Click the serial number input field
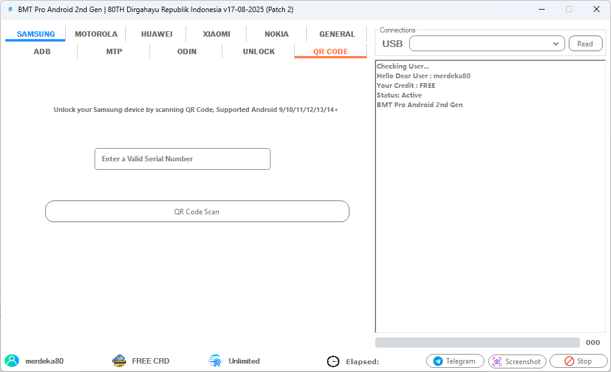Viewport: 611px width, 372px height. tap(182, 158)
